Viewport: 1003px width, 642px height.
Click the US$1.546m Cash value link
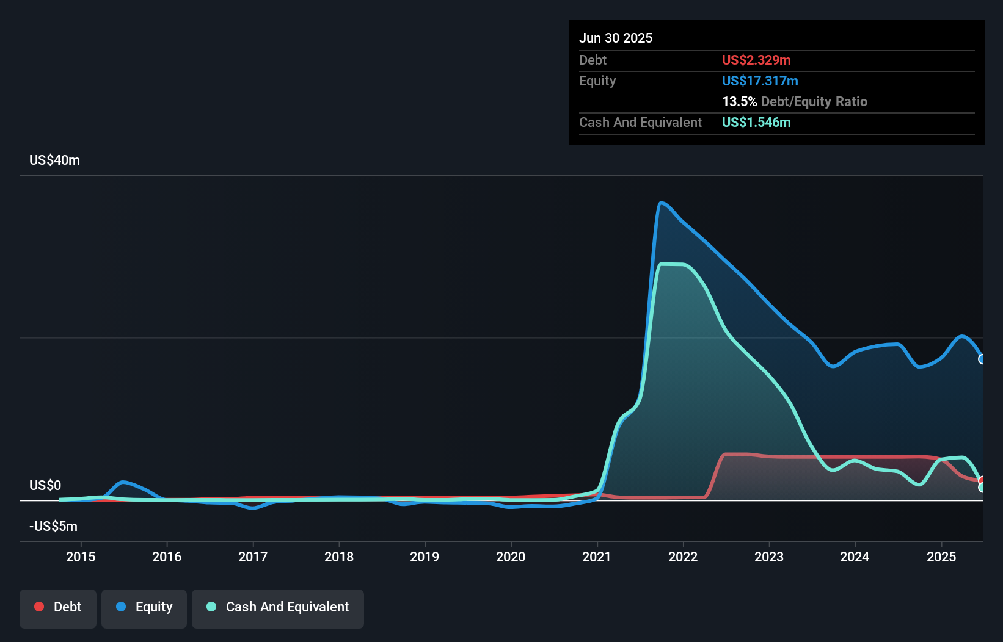point(756,122)
